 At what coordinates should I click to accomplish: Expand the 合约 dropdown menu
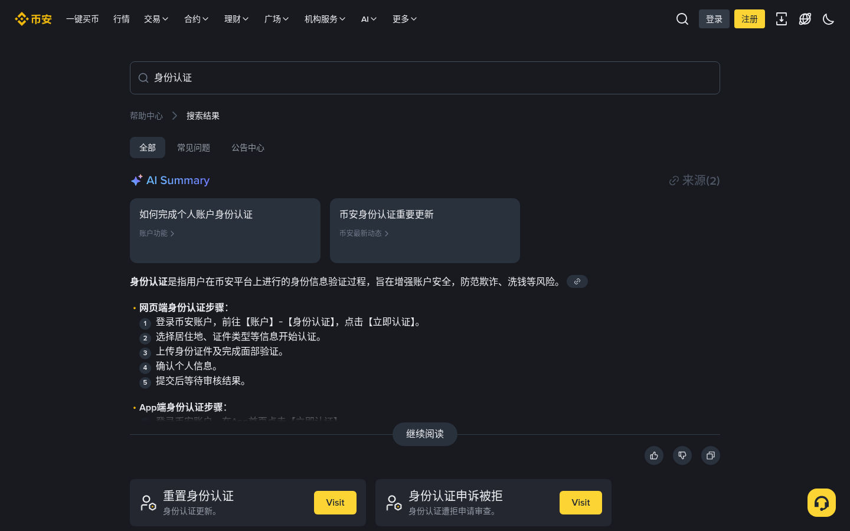pos(196,19)
